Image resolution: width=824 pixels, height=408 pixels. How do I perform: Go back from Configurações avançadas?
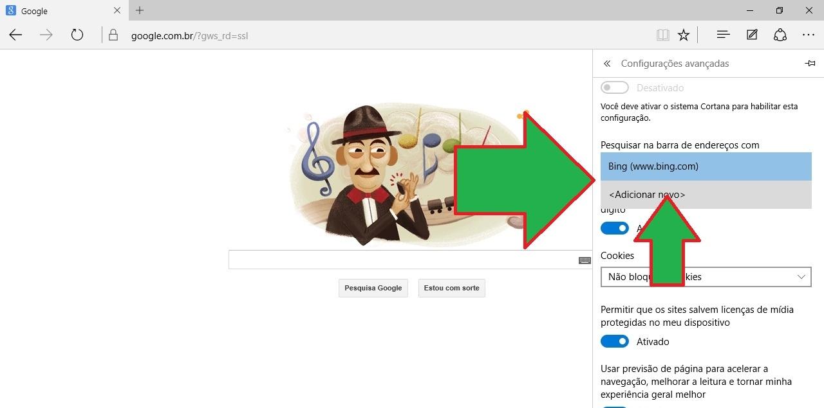(606, 64)
